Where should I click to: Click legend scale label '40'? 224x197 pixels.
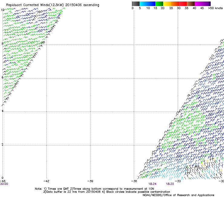click(194, 8)
